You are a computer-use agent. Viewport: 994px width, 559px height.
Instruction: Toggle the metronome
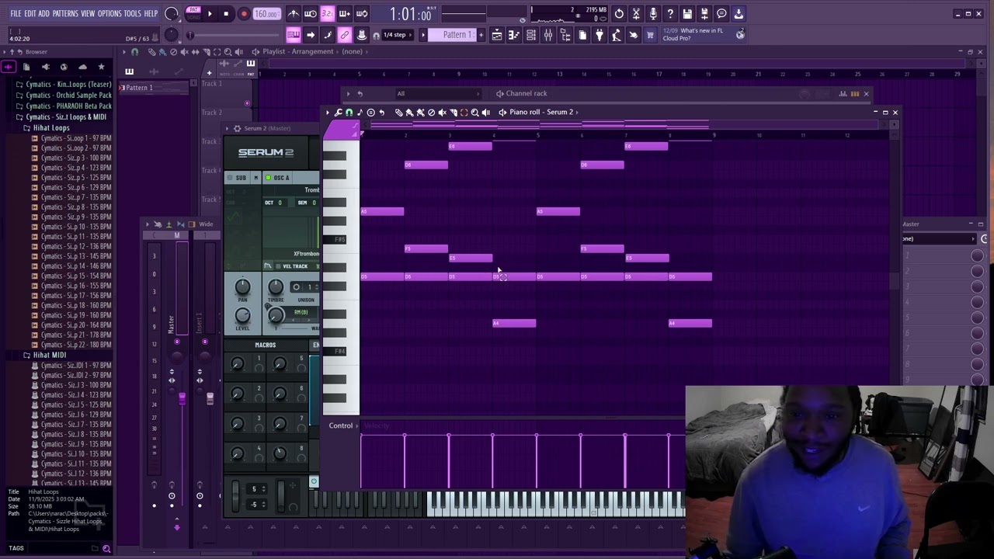click(x=294, y=13)
